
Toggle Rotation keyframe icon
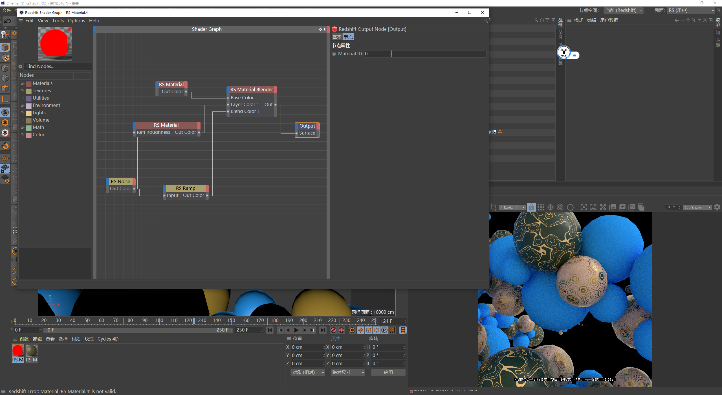tap(377, 330)
